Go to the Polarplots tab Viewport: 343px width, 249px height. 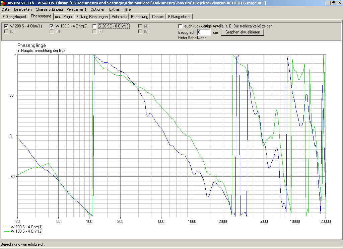tap(119, 17)
